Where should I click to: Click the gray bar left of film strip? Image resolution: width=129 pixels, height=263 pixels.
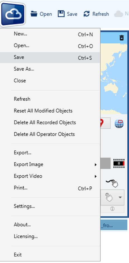tap(105, 163)
